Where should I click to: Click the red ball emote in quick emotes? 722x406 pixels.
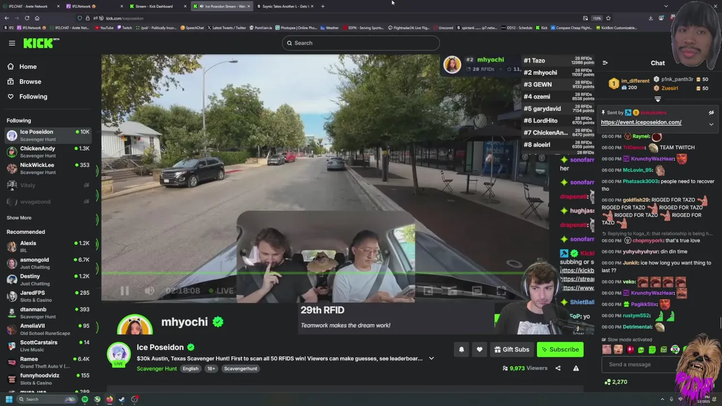coord(630,350)
